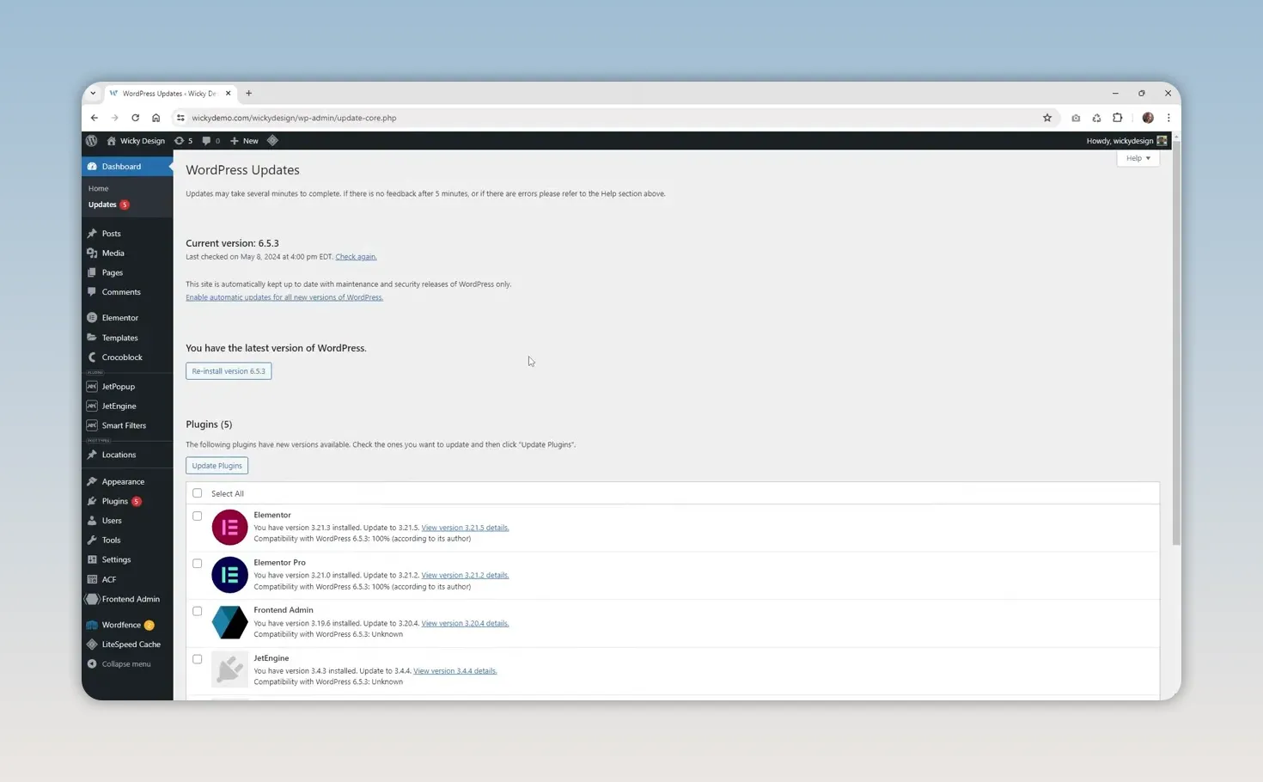The image size is (1263, 782).
Task: Click the browser address bar URL
Action: click(x=294, y=118)
